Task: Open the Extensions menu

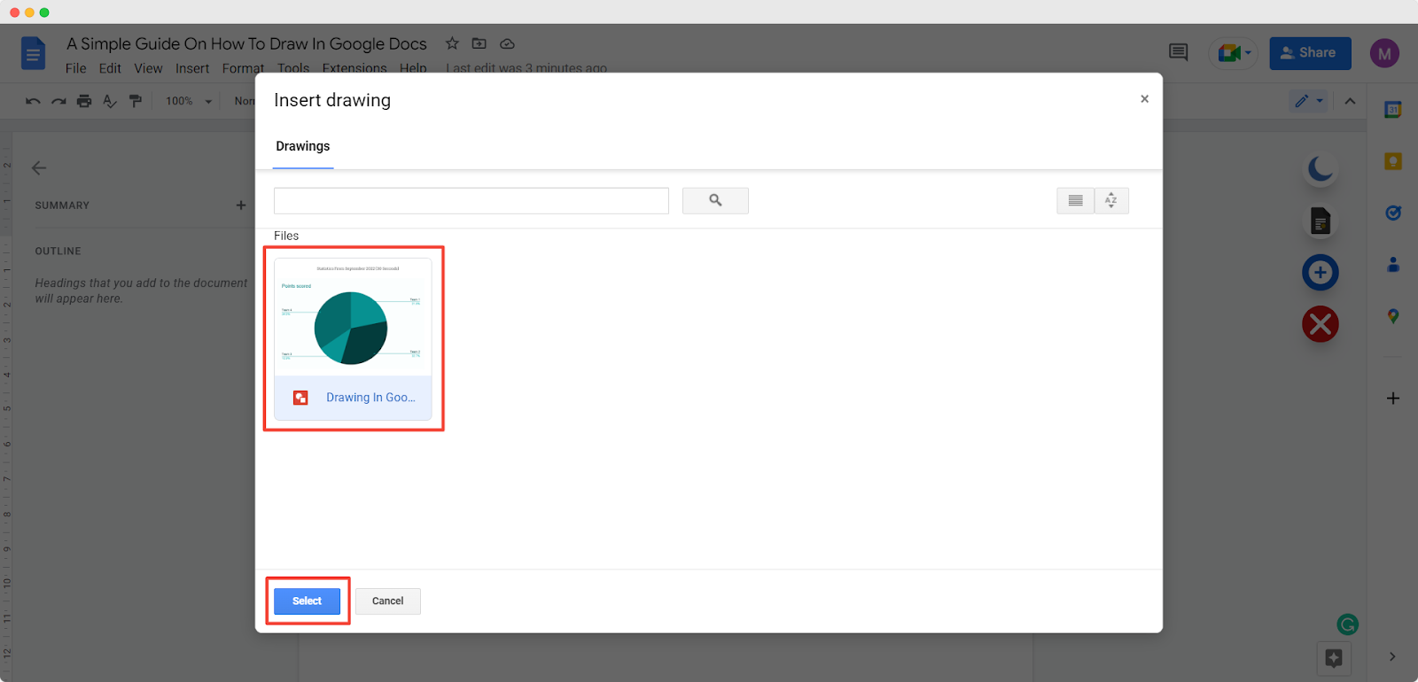Action: (354, 68)
